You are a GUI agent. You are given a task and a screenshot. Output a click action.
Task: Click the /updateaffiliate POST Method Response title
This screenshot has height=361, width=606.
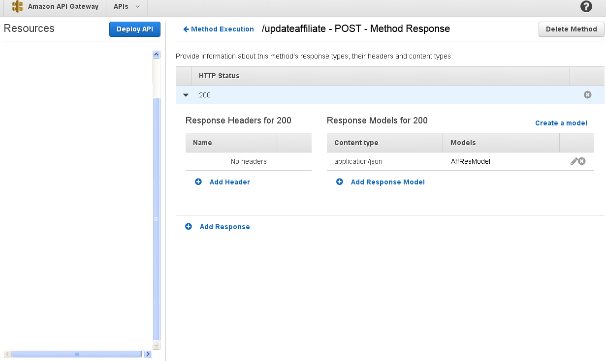356,29
